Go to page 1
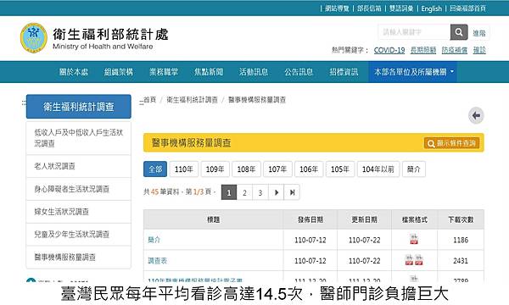 pos(229,192)
